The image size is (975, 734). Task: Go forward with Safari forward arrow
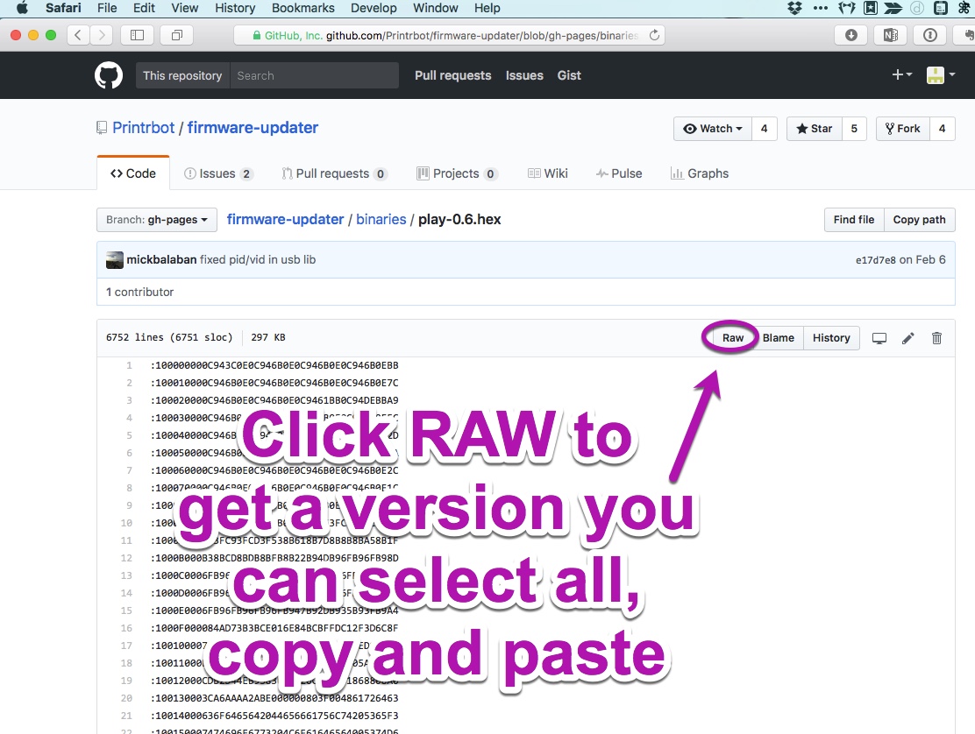coord(102,35)
